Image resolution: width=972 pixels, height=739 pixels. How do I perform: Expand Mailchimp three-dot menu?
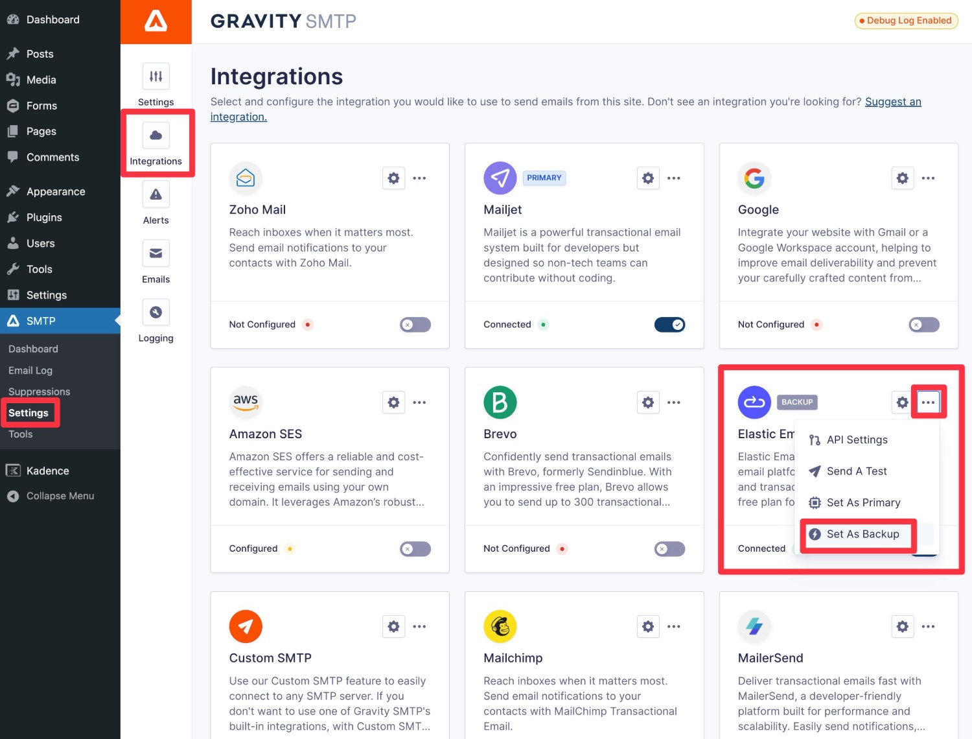pyautogui.click(x=674, y=627)
